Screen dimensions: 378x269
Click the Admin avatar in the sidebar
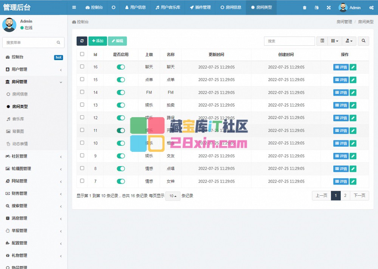pos(9,25)
